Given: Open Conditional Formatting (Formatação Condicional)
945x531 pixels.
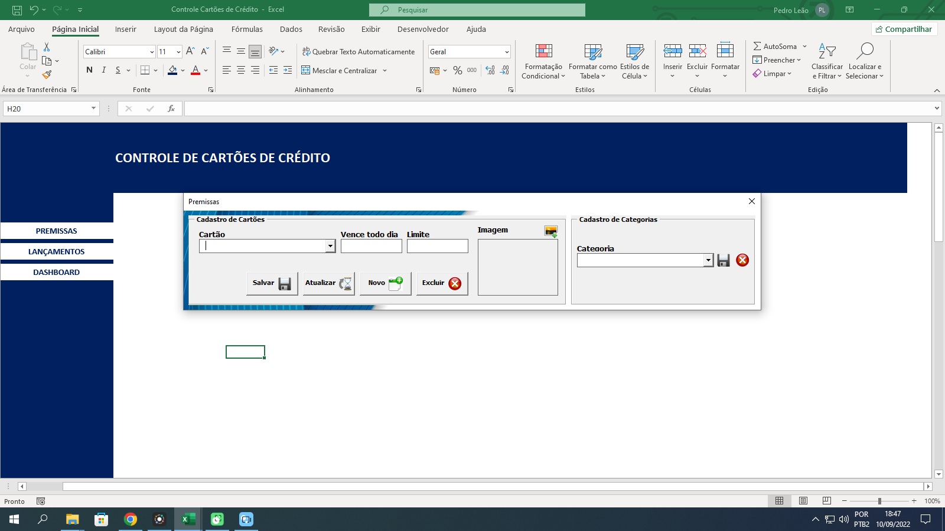Looking at the screenshot, I should pyautogui.click(x=543, y=61).
